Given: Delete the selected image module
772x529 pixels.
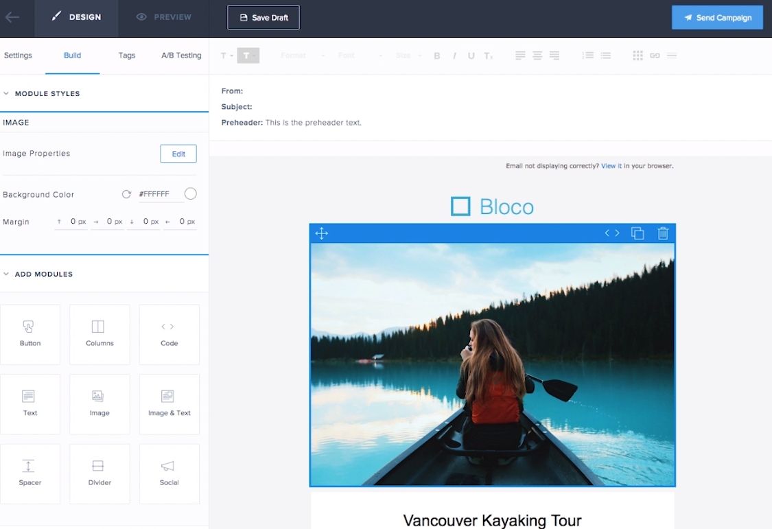Looking at the screenshot, I should tap(663, 233).
